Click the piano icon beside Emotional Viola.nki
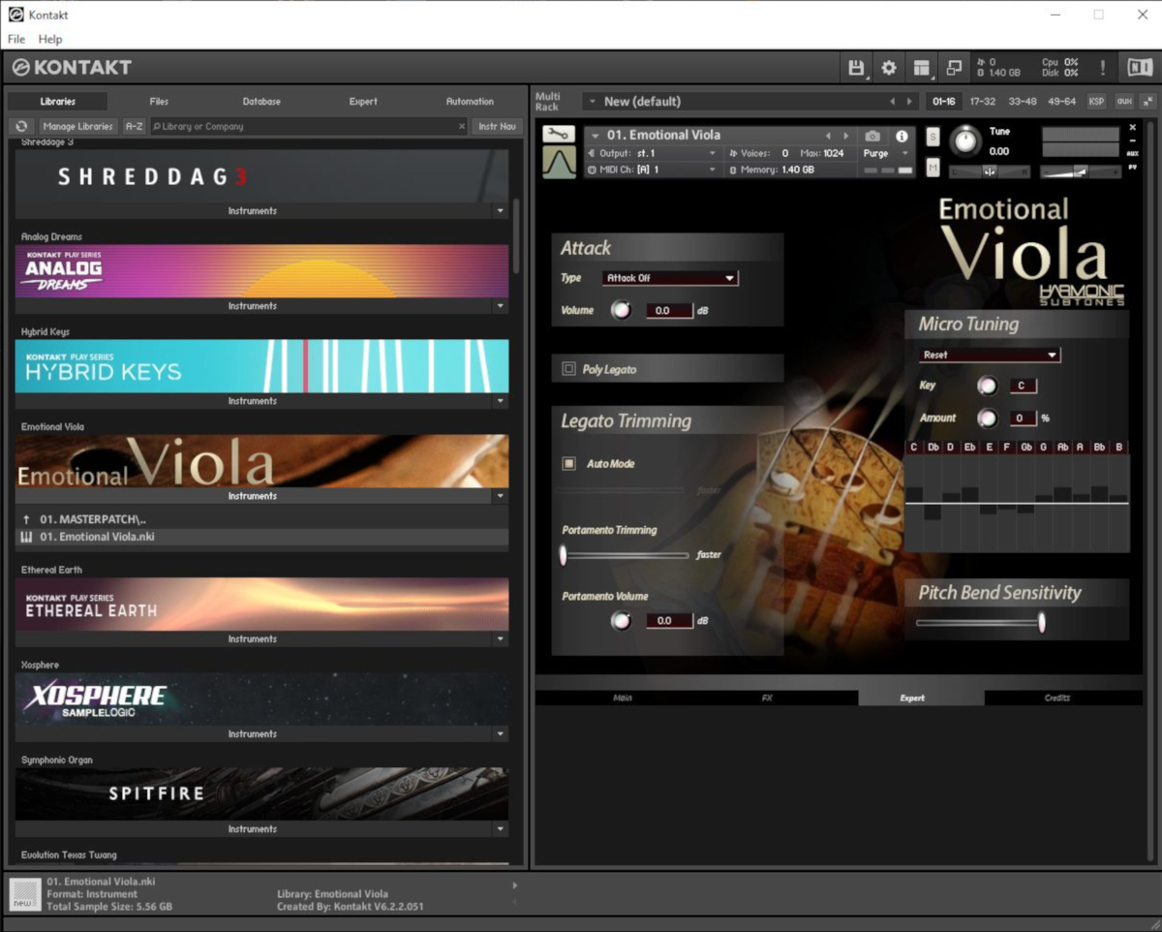 26,537
